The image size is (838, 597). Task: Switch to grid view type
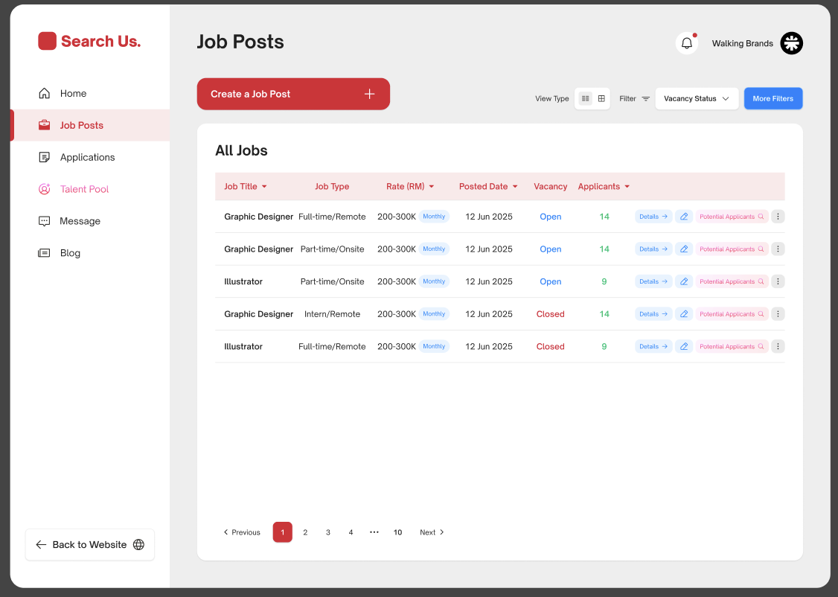pyautogui.click(x=601, y=98)
